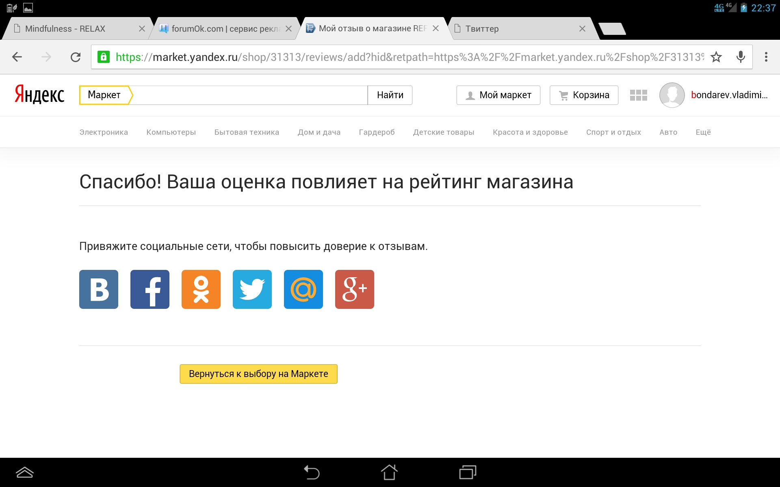Open Дом и дача category

click(319, 132)
